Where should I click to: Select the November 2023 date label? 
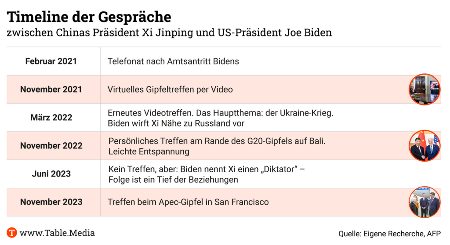coord(51,202)
